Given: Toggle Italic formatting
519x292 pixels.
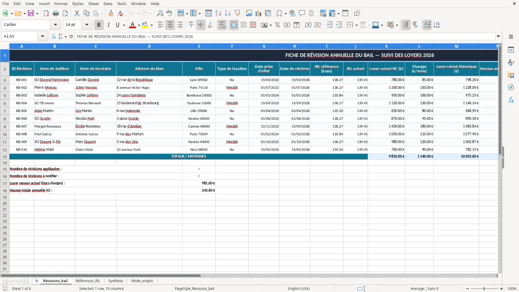Looking at the screenshot, I should (108, 25).
